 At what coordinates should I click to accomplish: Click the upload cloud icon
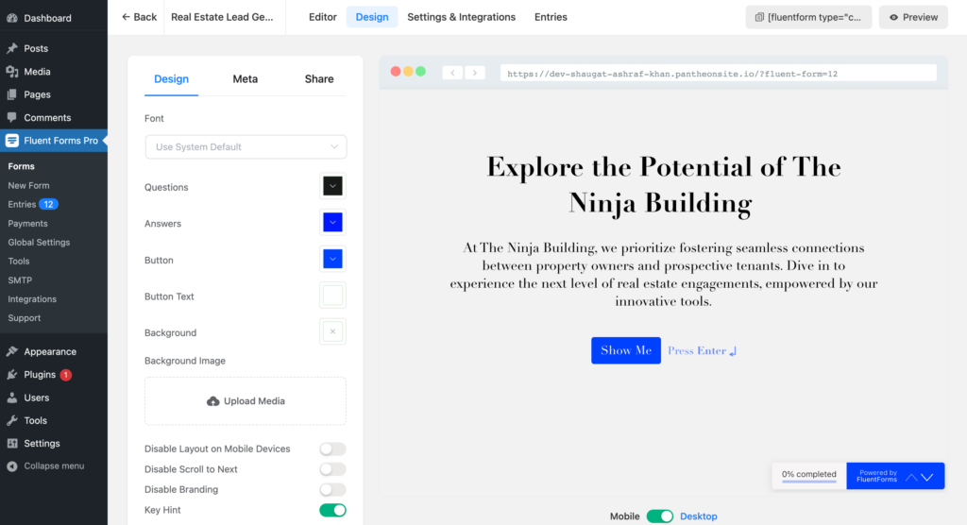tap(212, 401)
